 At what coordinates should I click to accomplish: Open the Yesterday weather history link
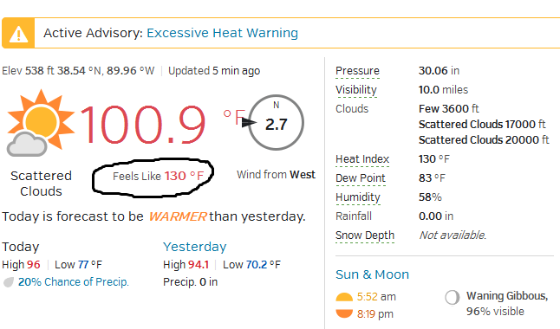pyautogui.click(x=195, y=247)
